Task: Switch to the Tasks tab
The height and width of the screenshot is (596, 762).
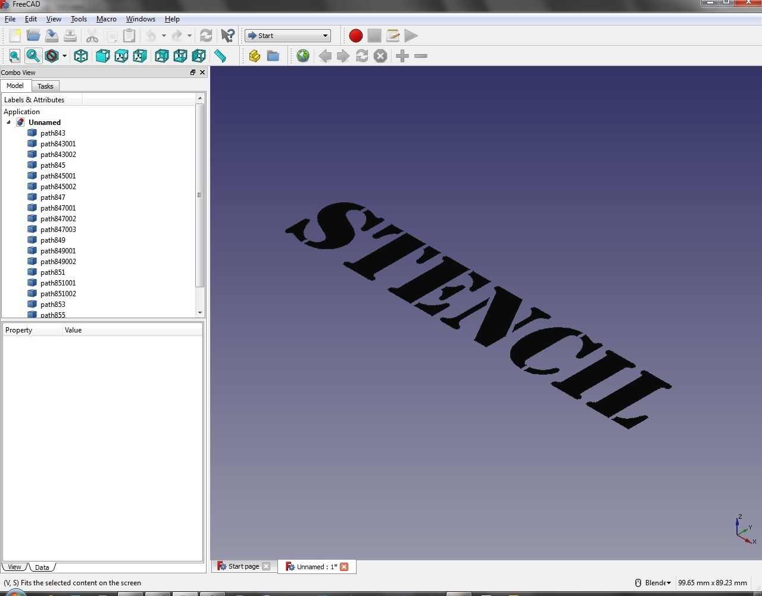Action: (45, 86)
